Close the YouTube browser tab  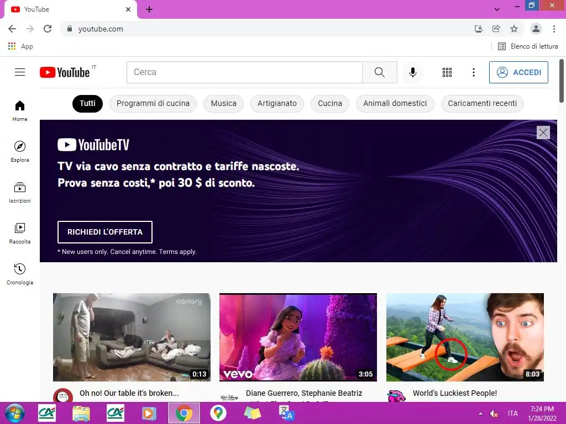[x=128, y=9]
